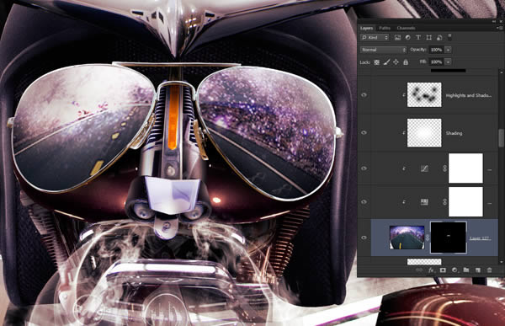Select the selective color layer mask thumbnail
The image size is (505, 326).
coord(465,202)
